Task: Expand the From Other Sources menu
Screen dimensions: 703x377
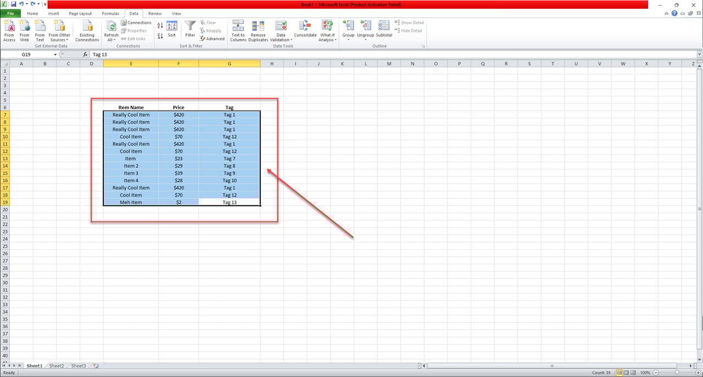Action: pyautogui.click(x=59, y=39)
